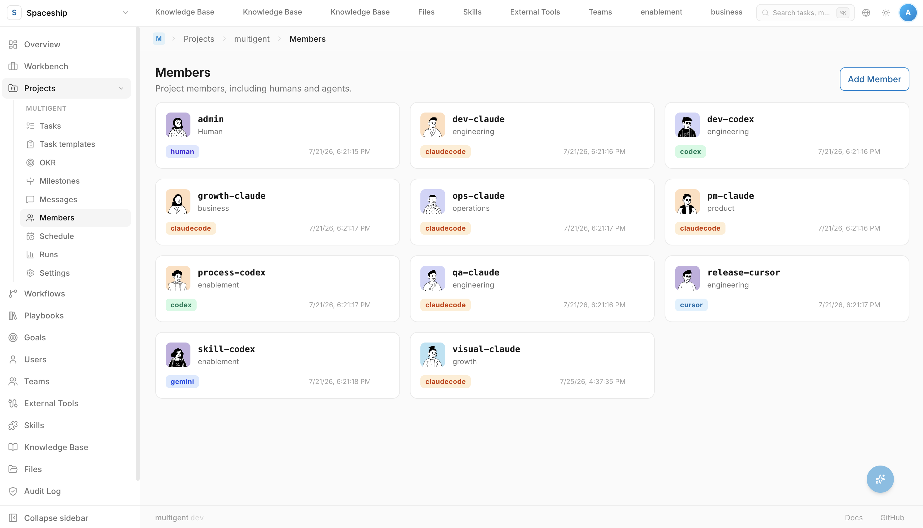Click the Files folder icon in sidebar

(13, 469)
